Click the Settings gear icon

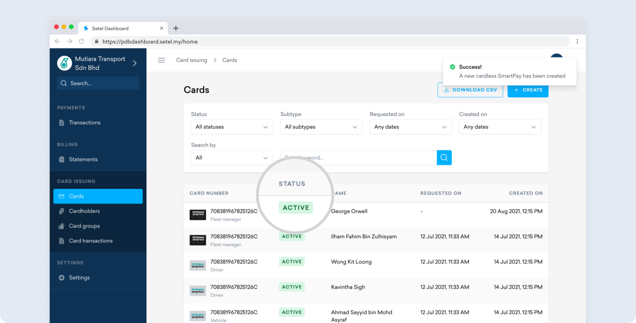(x=62, y=278)
